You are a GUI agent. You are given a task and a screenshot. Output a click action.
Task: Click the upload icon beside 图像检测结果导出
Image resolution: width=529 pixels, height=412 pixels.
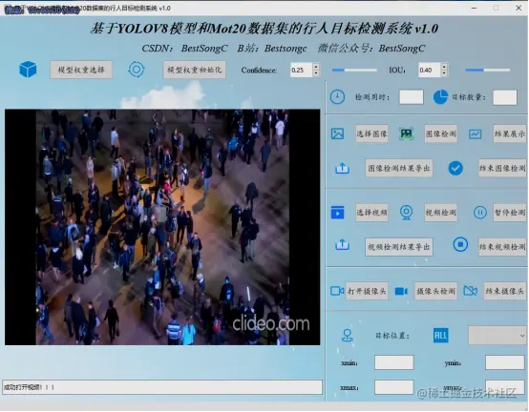[342, 168]
